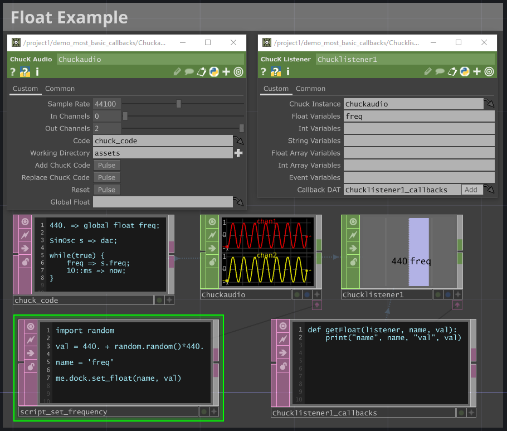Toggle viewer active flag on chuck_code node

(x=25, y=222)
